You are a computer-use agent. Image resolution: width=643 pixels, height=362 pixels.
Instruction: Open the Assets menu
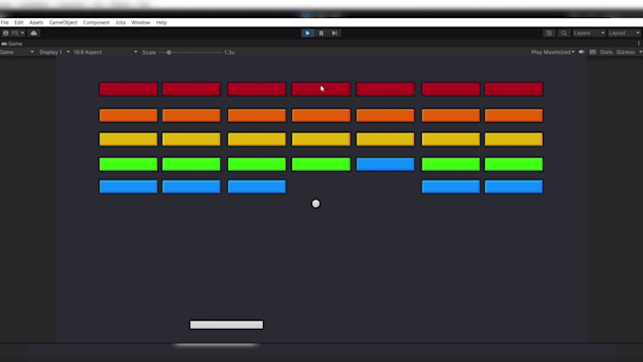36,23
